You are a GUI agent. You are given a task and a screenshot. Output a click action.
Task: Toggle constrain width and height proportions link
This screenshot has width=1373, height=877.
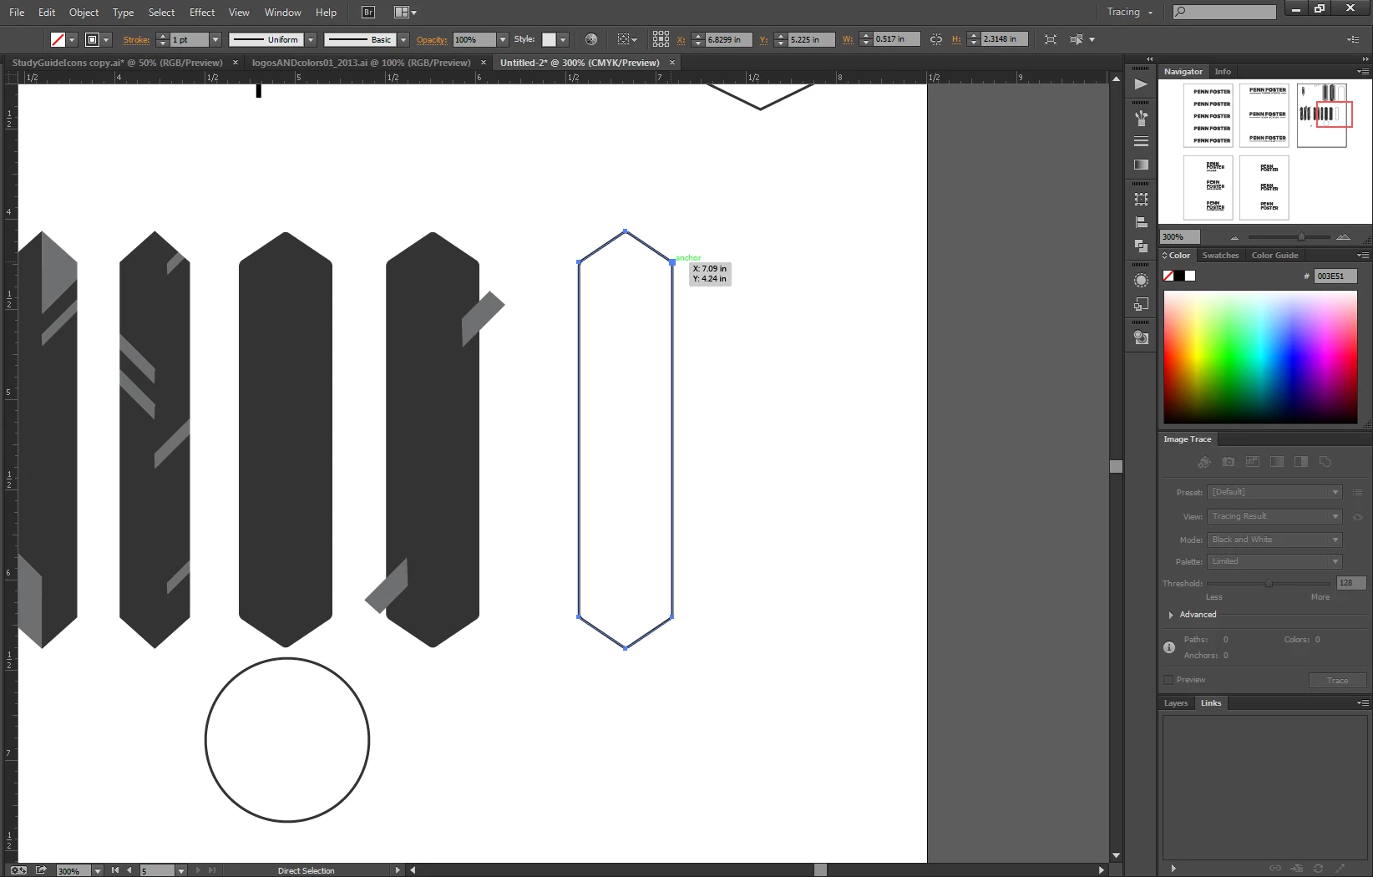click(x=936, y=39)
